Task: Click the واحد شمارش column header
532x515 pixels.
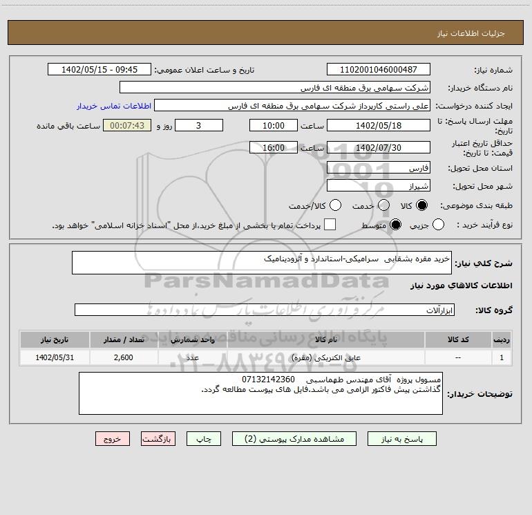Action: tap(192, 339)
